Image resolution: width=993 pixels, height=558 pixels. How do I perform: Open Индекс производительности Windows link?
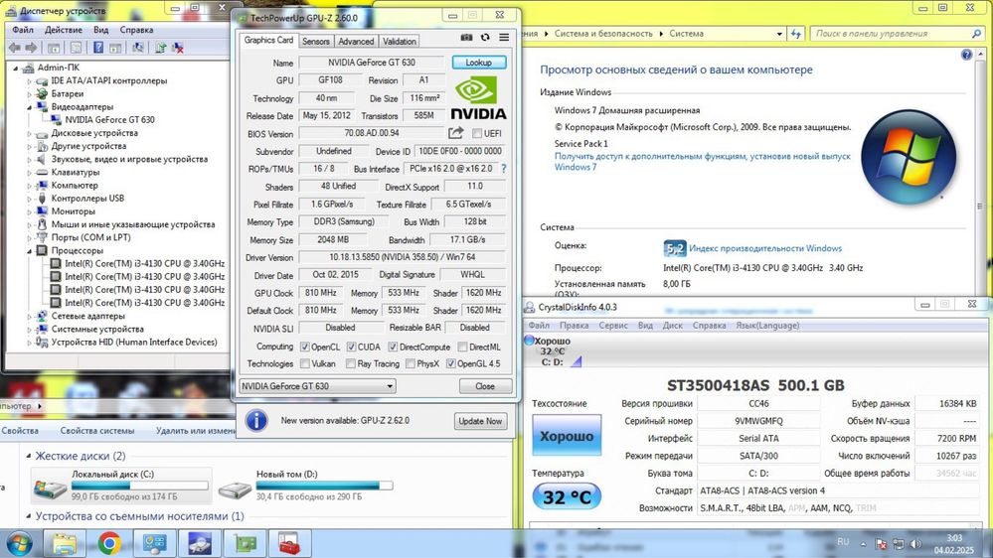pyautogui.click(x=765, y=248)
